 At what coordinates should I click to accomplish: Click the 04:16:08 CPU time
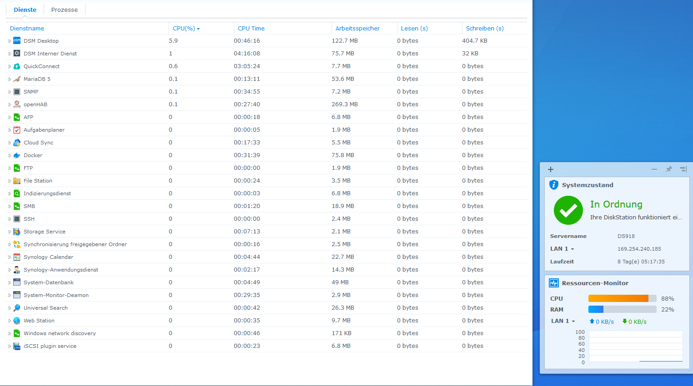[x=247, y=54]
